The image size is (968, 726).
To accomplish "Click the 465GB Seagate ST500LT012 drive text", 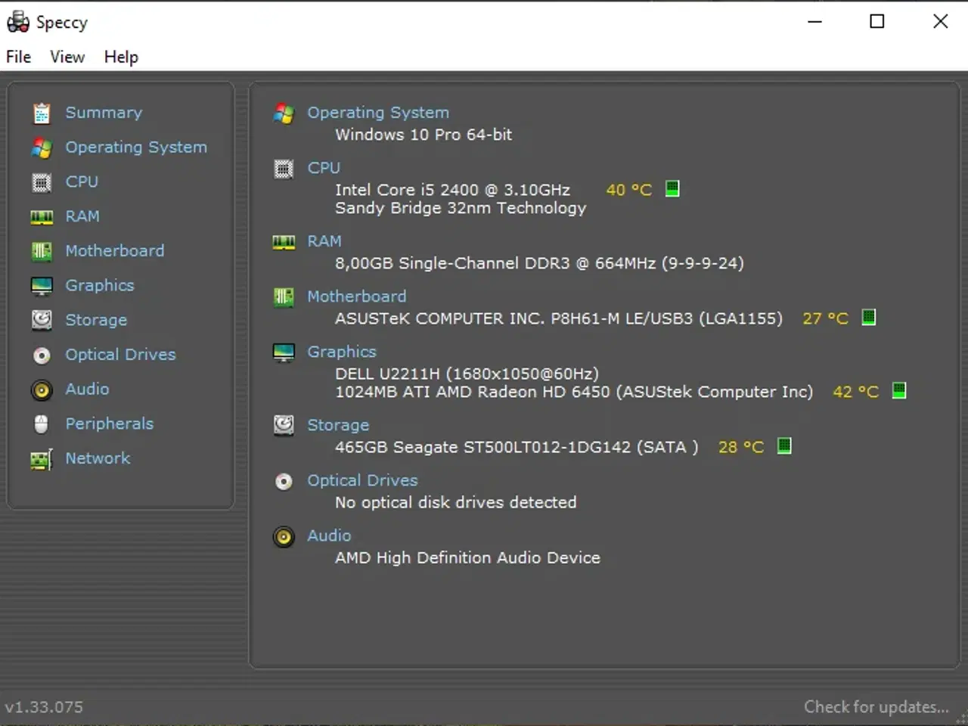I will click(x=517, y=447).
